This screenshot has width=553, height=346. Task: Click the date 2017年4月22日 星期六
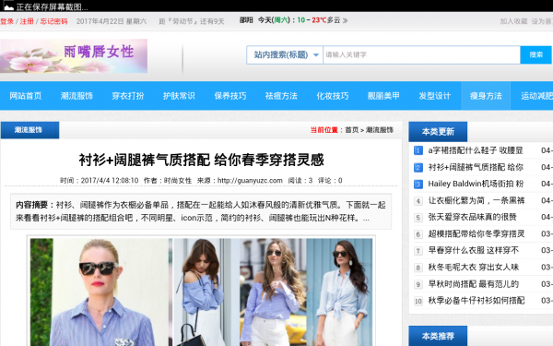click(x=112, y=21)
